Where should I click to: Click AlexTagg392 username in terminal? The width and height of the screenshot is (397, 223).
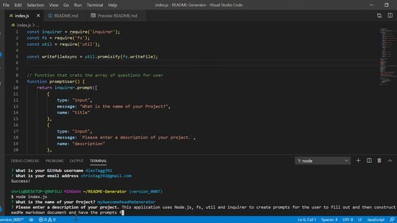(x=99, y=171)
